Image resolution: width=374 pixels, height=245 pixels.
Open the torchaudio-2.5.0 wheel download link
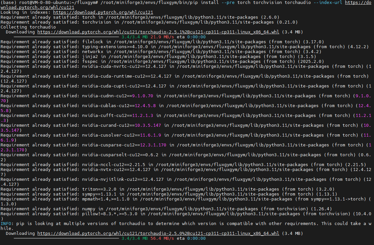[158, 233]
